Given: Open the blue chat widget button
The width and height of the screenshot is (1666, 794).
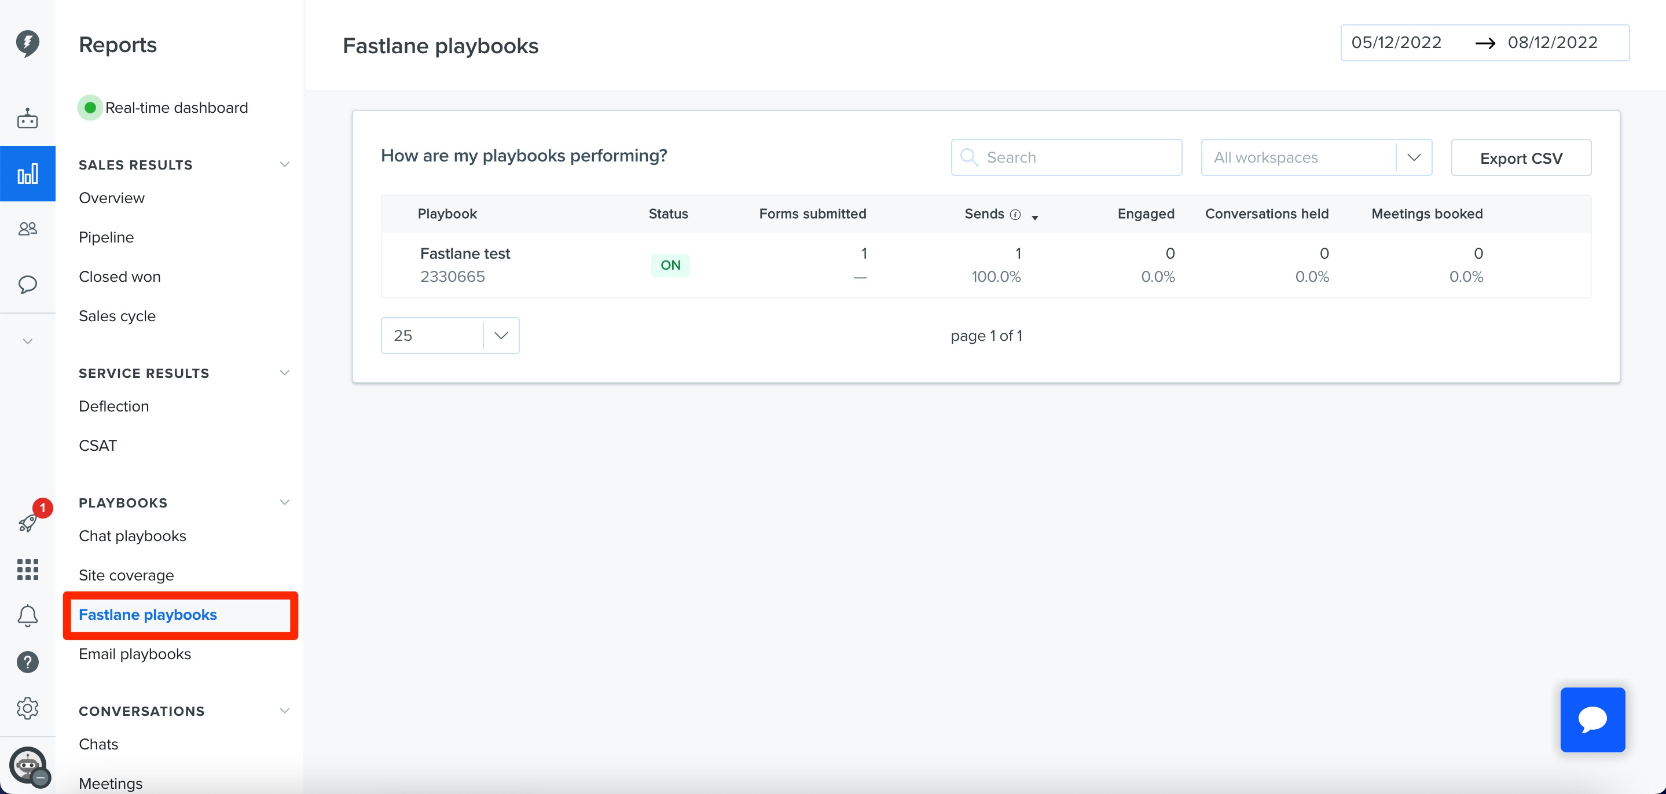Looking at the screenshot, I should 1592,719.
